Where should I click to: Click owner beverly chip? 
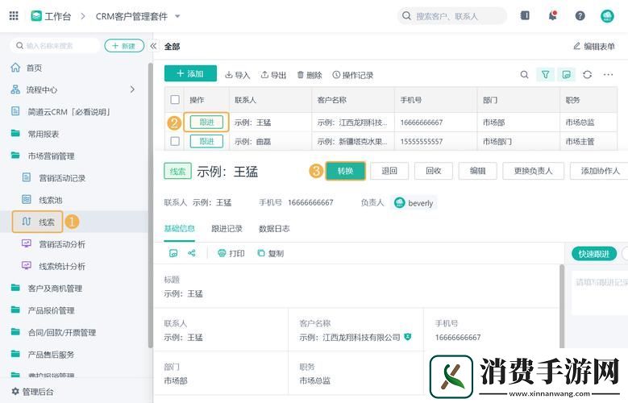pyautogui.click(x=414, y=202)
